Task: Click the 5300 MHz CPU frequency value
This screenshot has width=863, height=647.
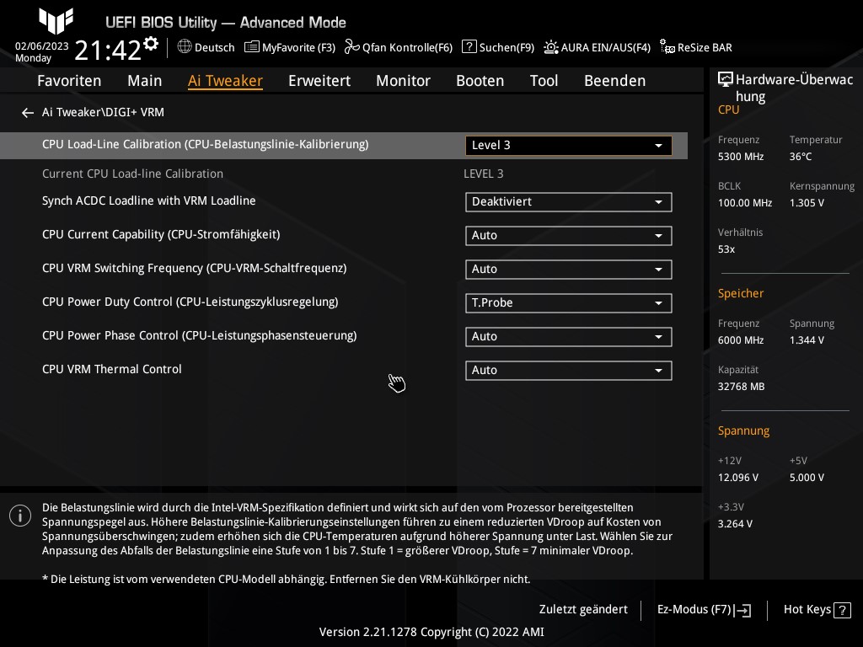Action: pos(741,157)
